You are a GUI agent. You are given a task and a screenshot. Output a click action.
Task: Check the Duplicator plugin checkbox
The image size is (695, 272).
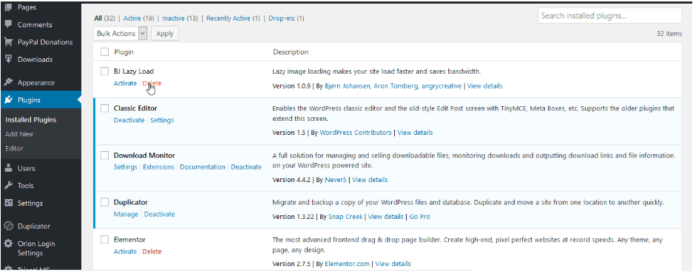tap(104, 202)
